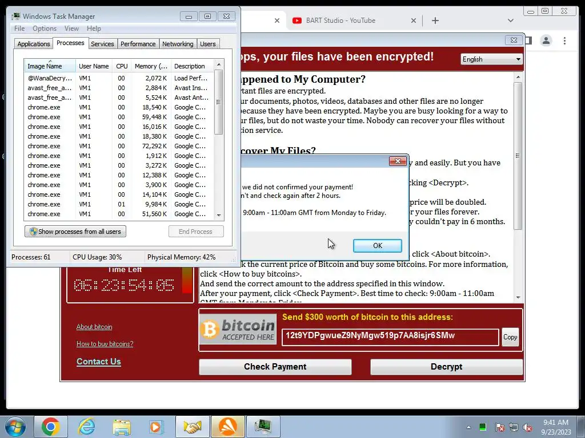Sort processes by Memory column
This screenshot has height=438, width=585.
point(151,66)
